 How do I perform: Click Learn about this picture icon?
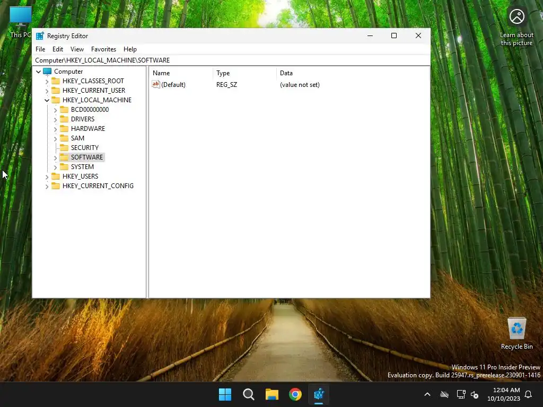point(516,26)
